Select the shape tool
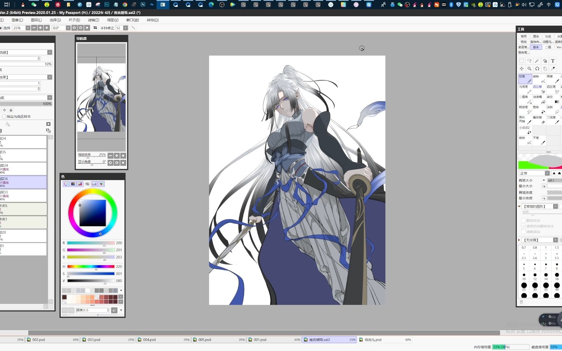 pos(545,61)
